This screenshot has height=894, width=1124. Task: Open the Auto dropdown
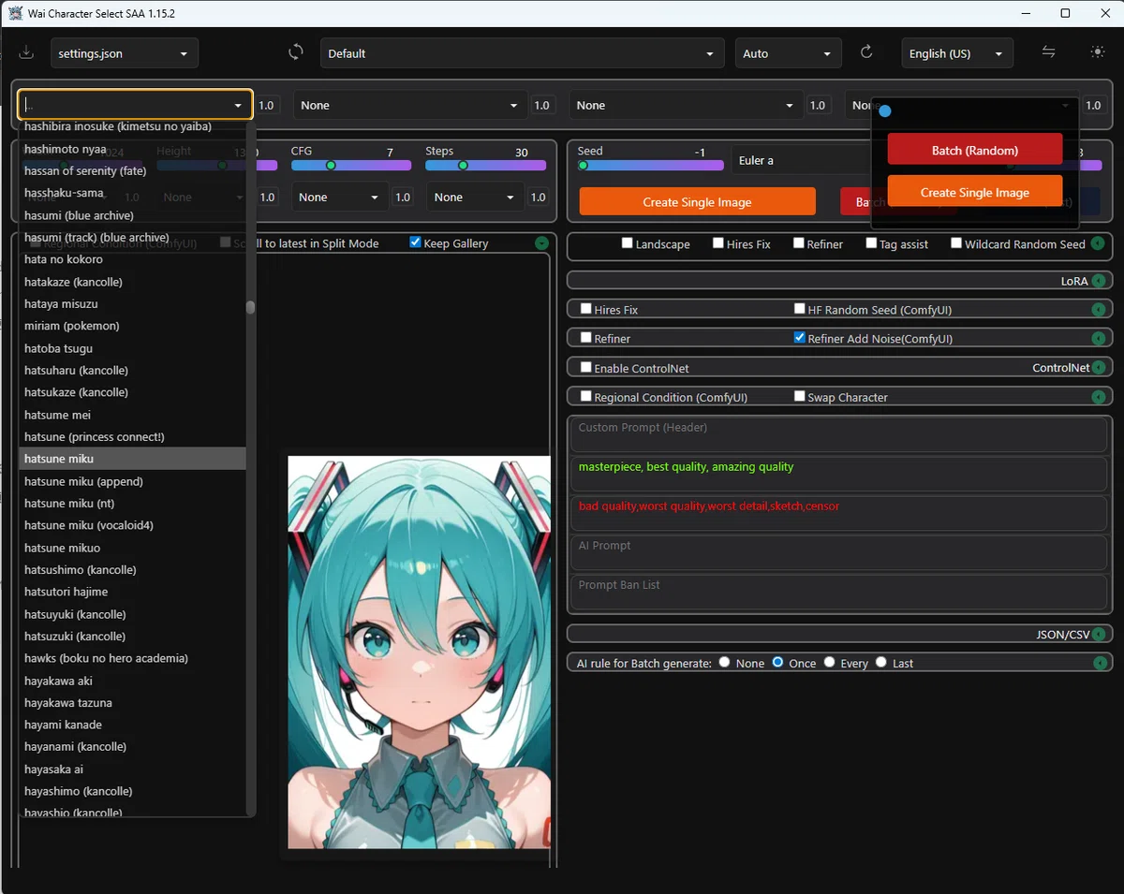click(789, 53)
